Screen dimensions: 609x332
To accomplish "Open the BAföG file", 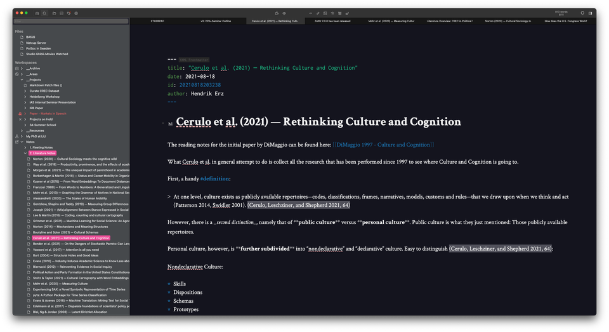I will [30, 37].
